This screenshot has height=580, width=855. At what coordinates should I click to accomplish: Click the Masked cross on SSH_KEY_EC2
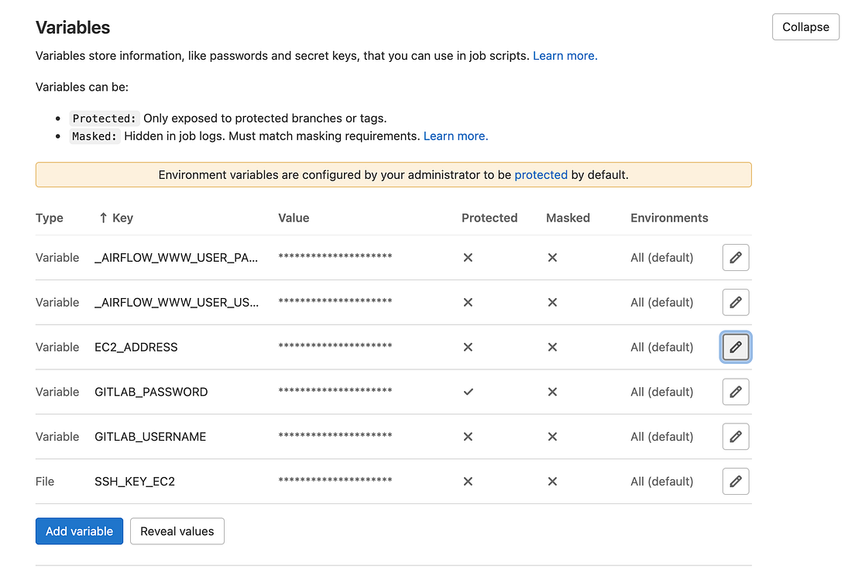point(552,481)
